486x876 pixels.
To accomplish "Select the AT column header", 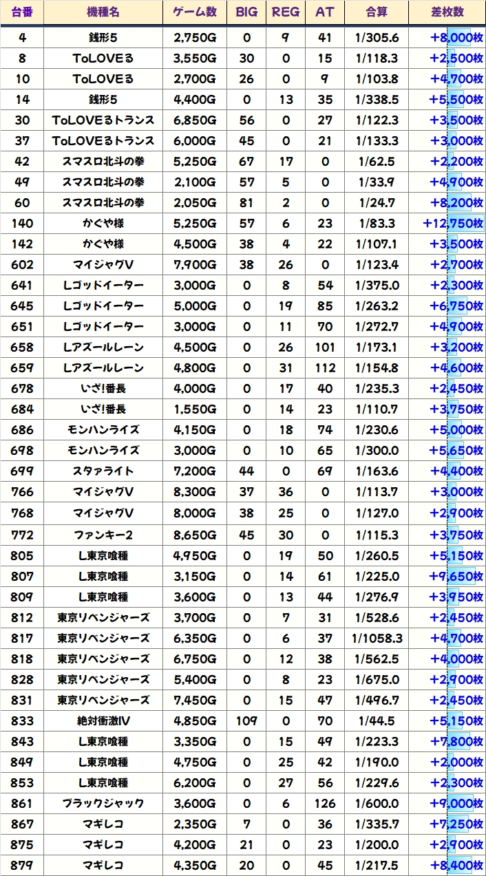I will (x=325, y=12).
